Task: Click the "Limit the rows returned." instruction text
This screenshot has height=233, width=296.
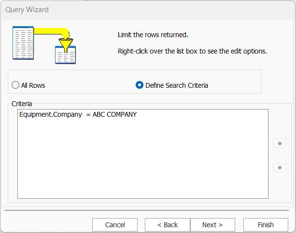Action: [x=153, y=35]
